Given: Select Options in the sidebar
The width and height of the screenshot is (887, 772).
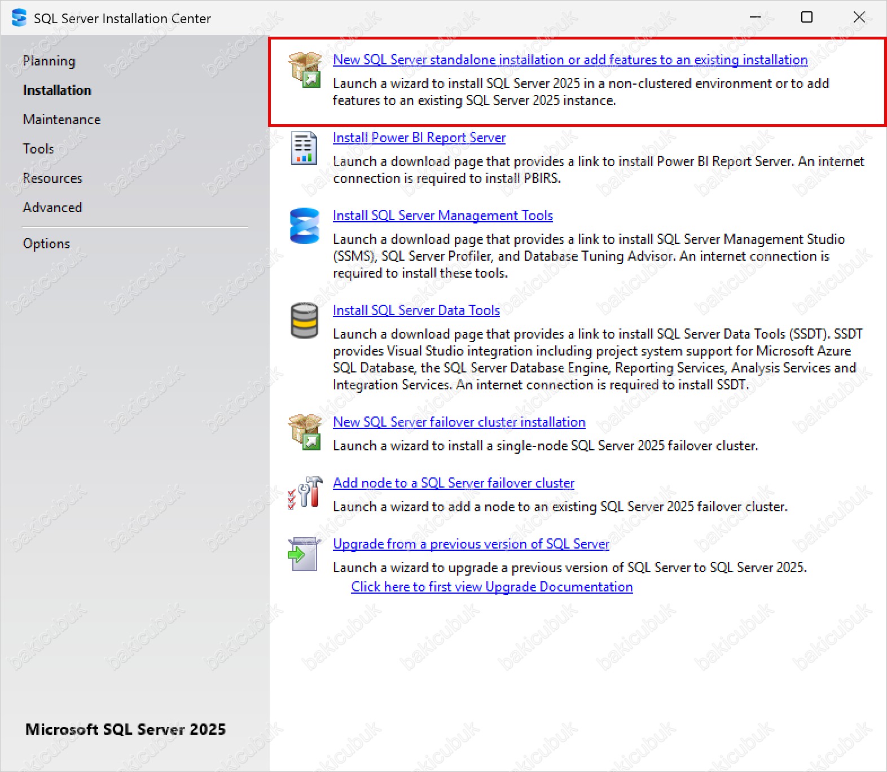Looking at the screenshot, I should coord(46,244).
